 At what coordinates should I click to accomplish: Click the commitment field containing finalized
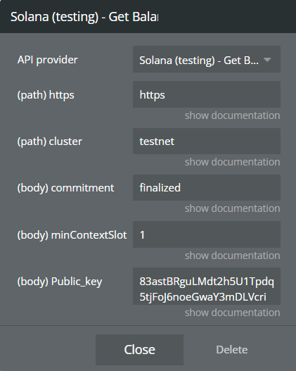[x=207, y=188]
